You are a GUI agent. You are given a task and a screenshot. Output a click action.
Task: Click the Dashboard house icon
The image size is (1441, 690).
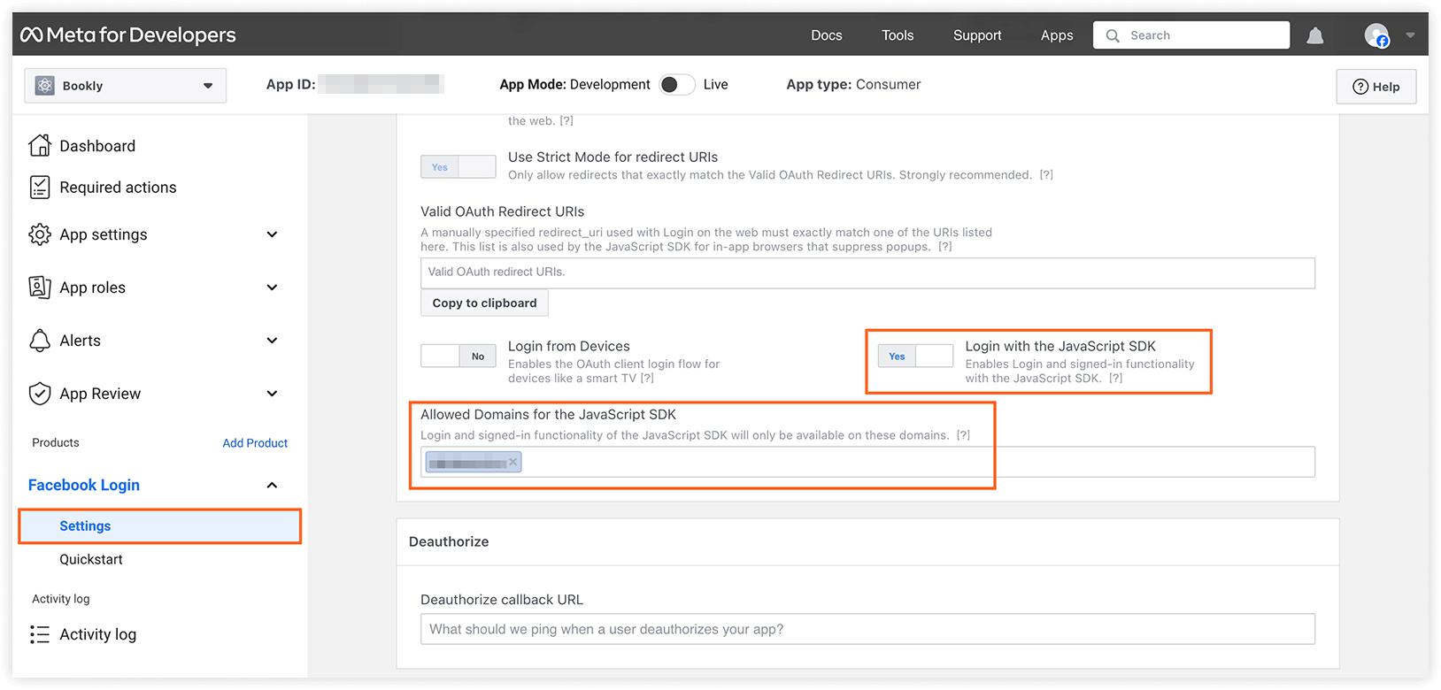tap(40, 145)
